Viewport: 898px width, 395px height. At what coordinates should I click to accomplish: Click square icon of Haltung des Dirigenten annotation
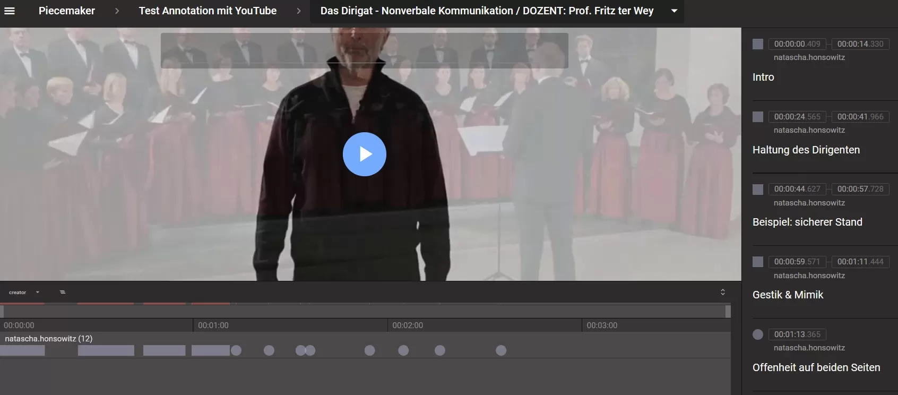[758, 117]
